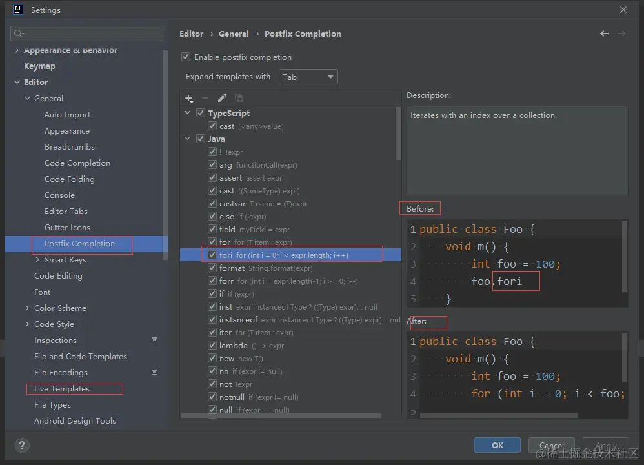Open Code Folding settings
644x465 pixels.
pos(70,179)
